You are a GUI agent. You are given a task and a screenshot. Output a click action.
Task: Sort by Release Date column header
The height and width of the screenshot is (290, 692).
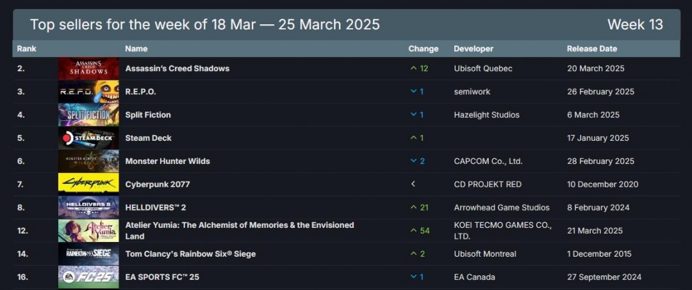592,49
